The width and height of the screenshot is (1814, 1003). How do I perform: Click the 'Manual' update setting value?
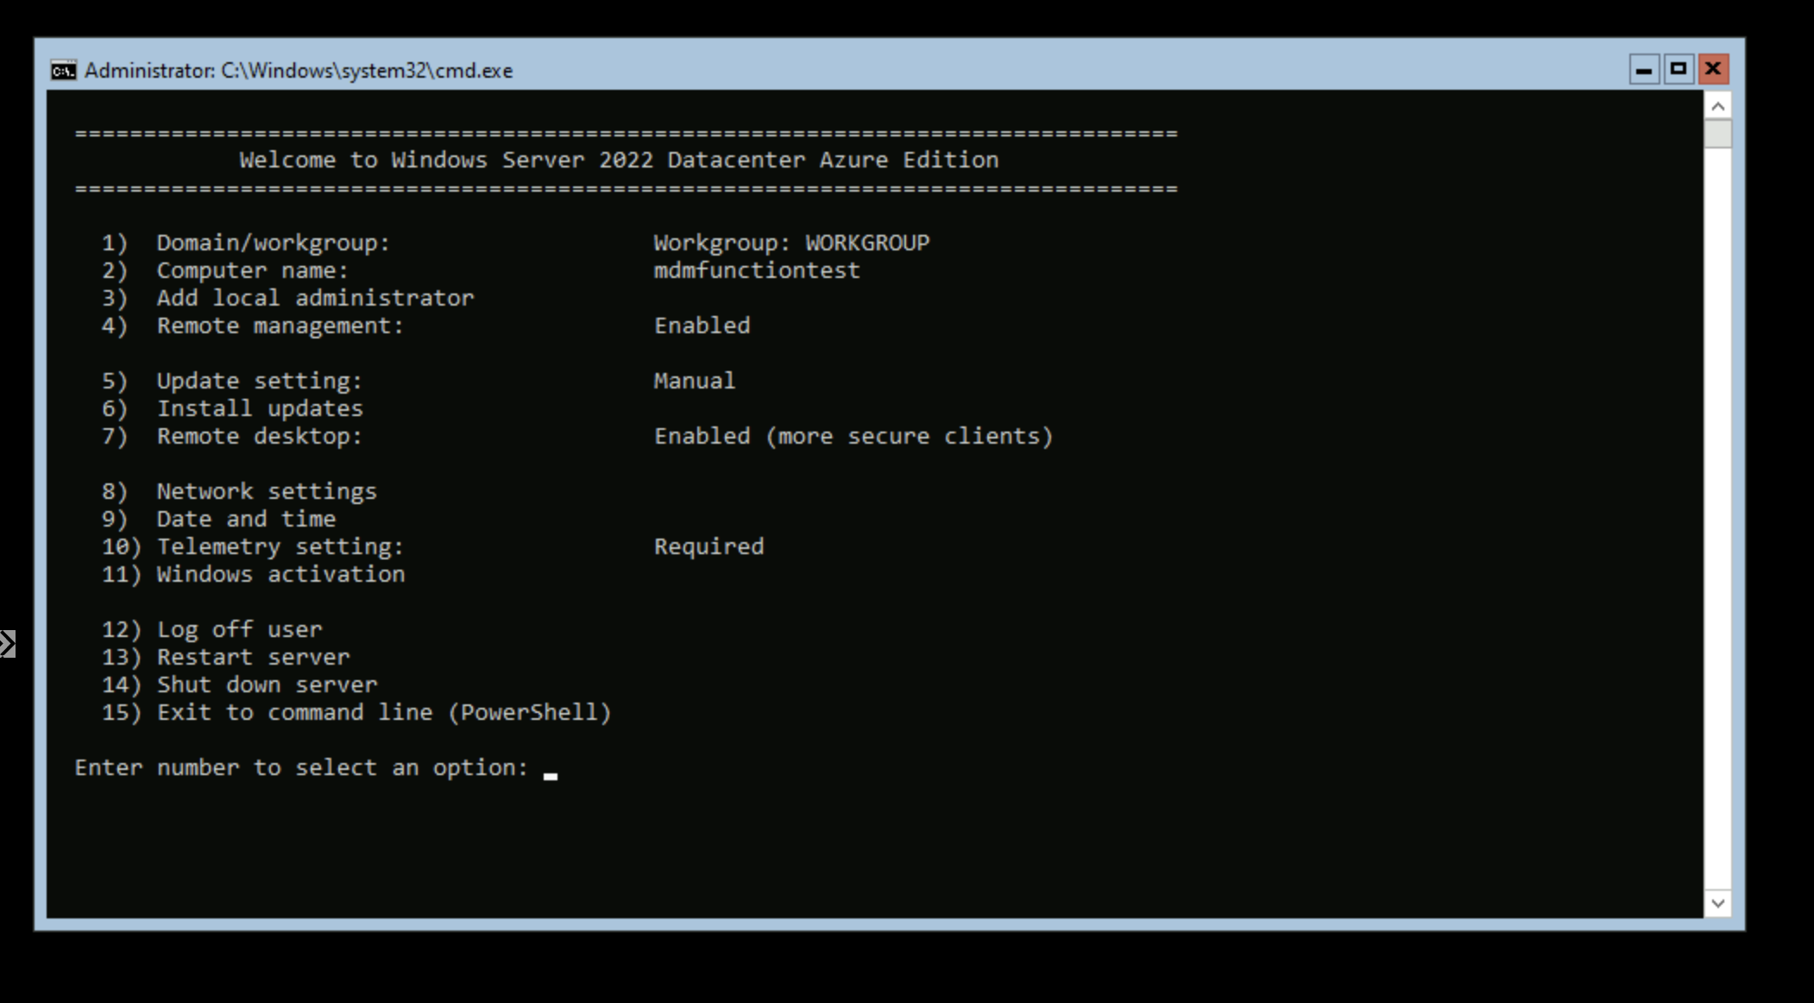pyautogui.click(x=695, y=381)
